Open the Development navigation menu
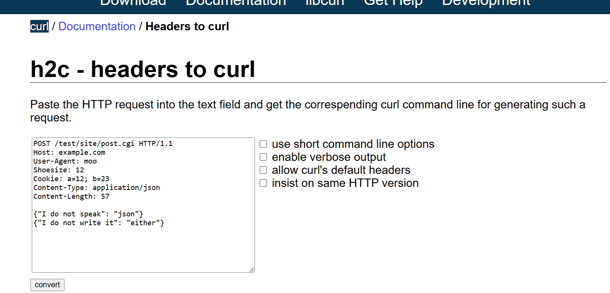 click(486, 3)
